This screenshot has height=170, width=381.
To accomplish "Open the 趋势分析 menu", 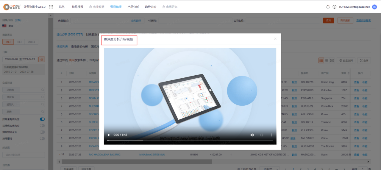I will pos(151,7).
